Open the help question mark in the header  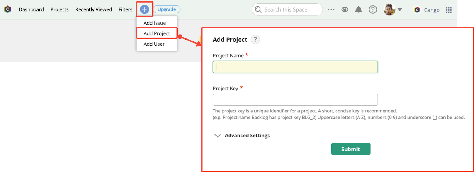(373, 9)
